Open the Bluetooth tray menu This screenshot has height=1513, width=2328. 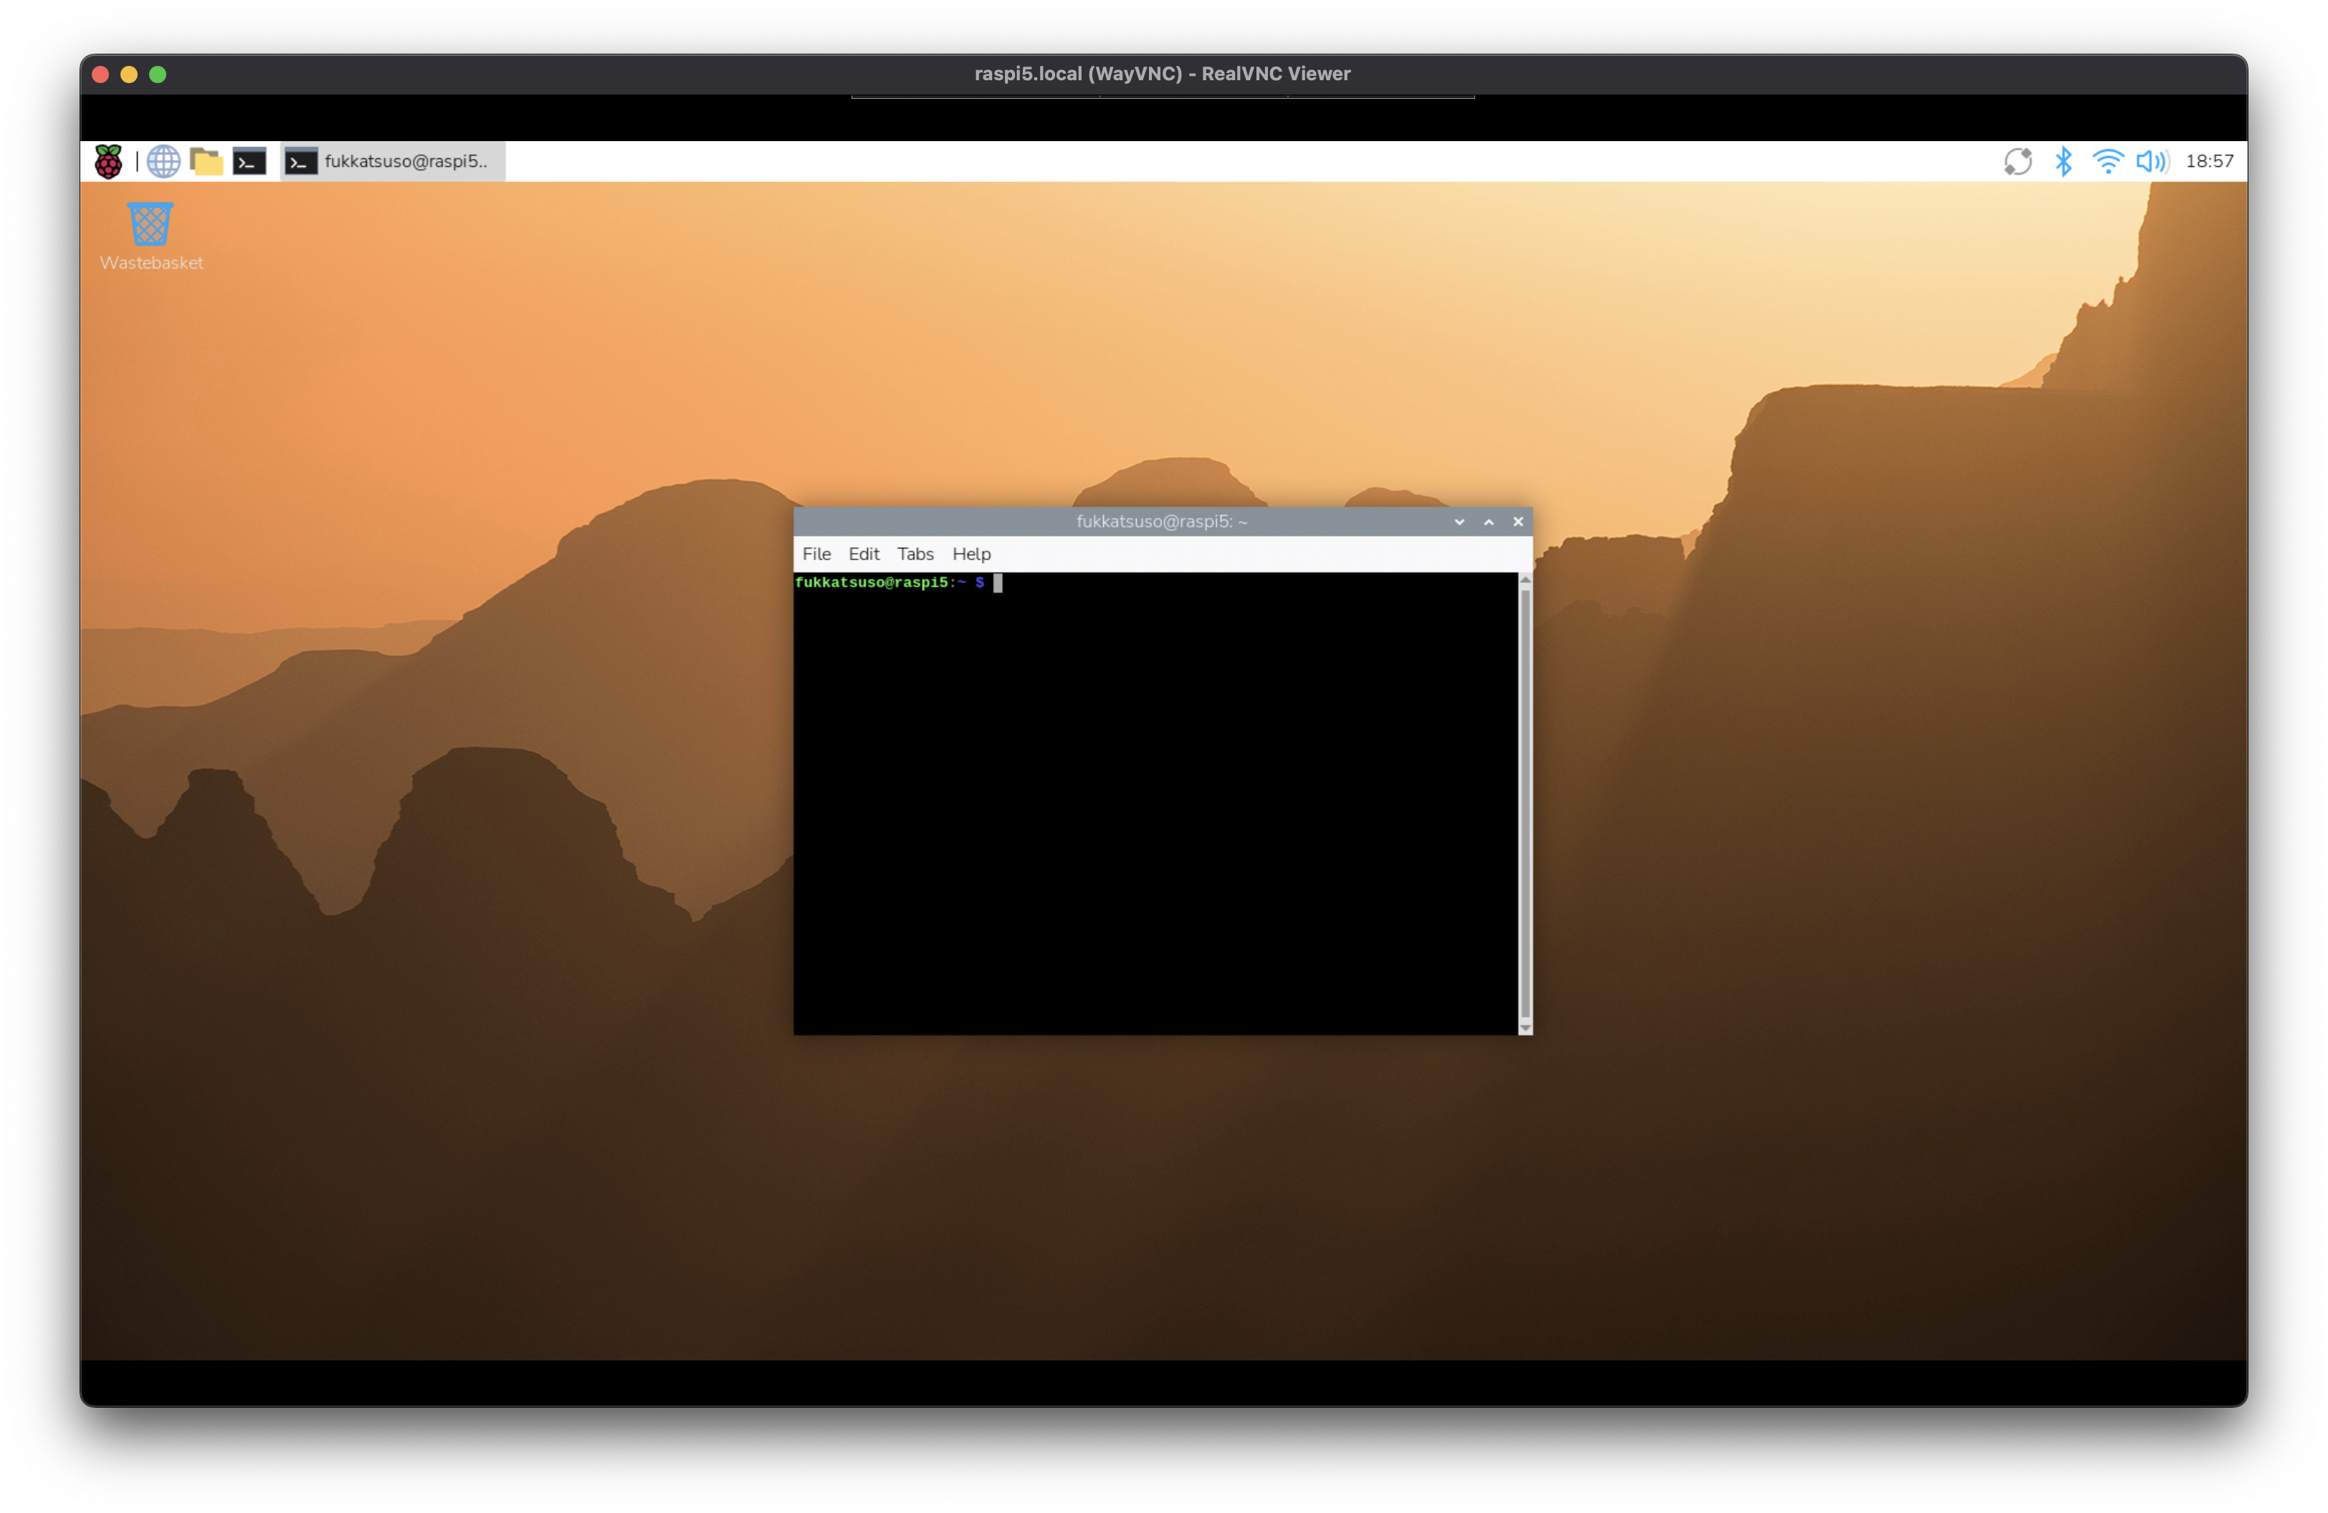pyautogui.click(x=2063, y=161)
